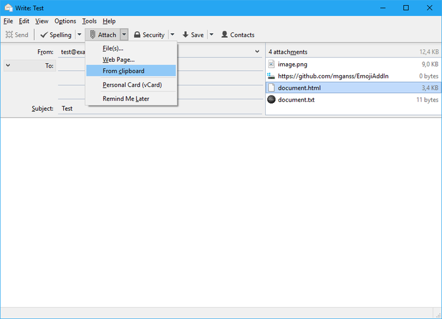Open the Spelling dropdown arrow

tap(80, 35)
